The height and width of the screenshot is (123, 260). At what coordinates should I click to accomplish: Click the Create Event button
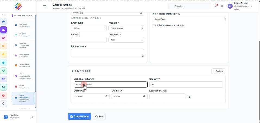pyautogui.click(x=80, y=117)
